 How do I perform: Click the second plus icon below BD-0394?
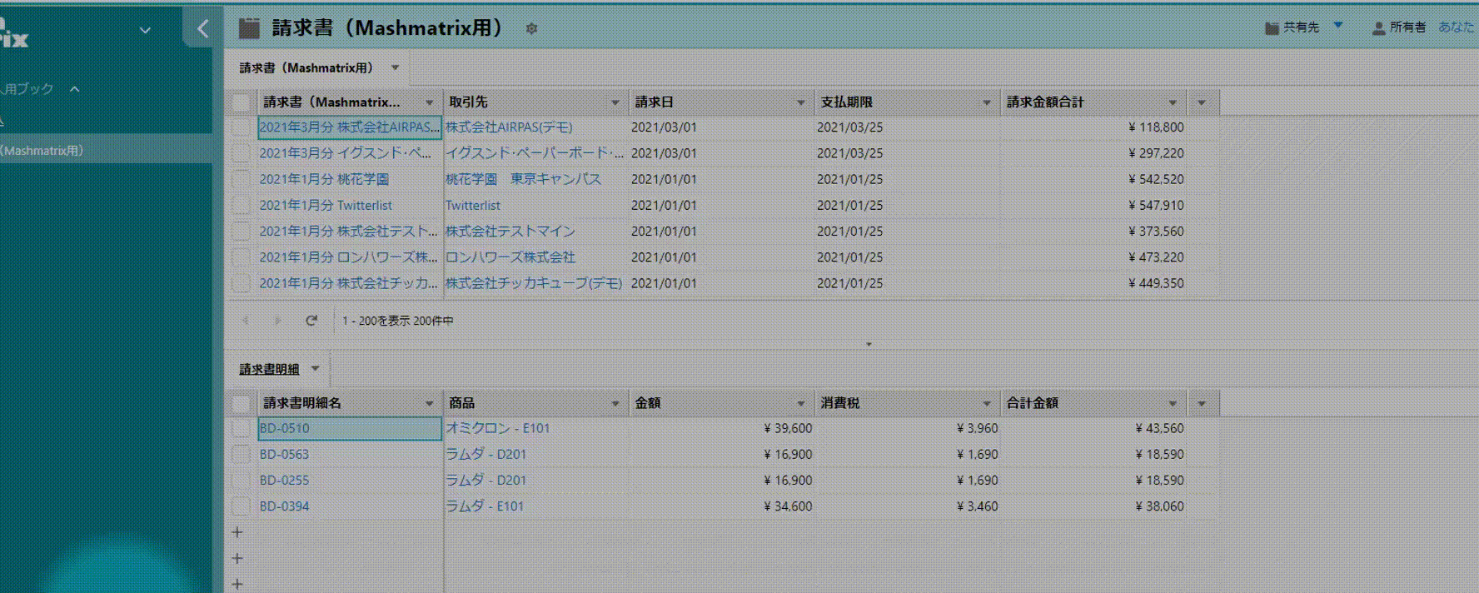[x=237, y=558]
